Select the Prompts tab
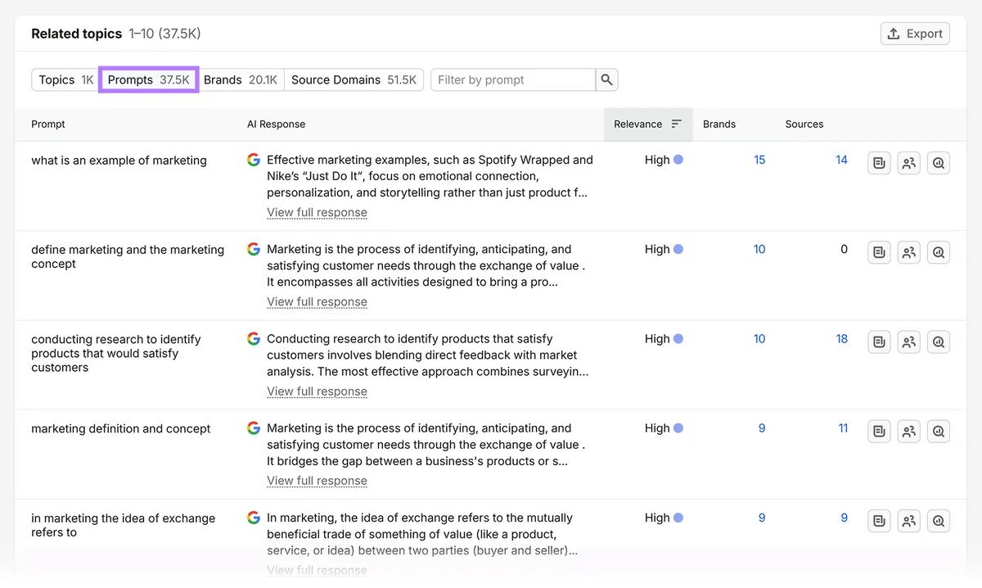Viewport: 982px width, 588px height. [149, 79]
